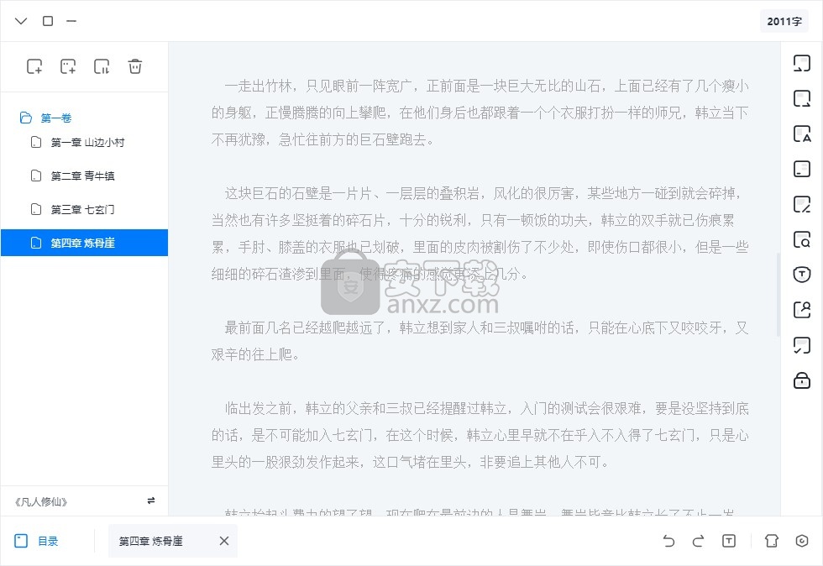Select chapter 第四章 炼骨崖 in sidebar
823x566 pixels.
coord(84,243)
